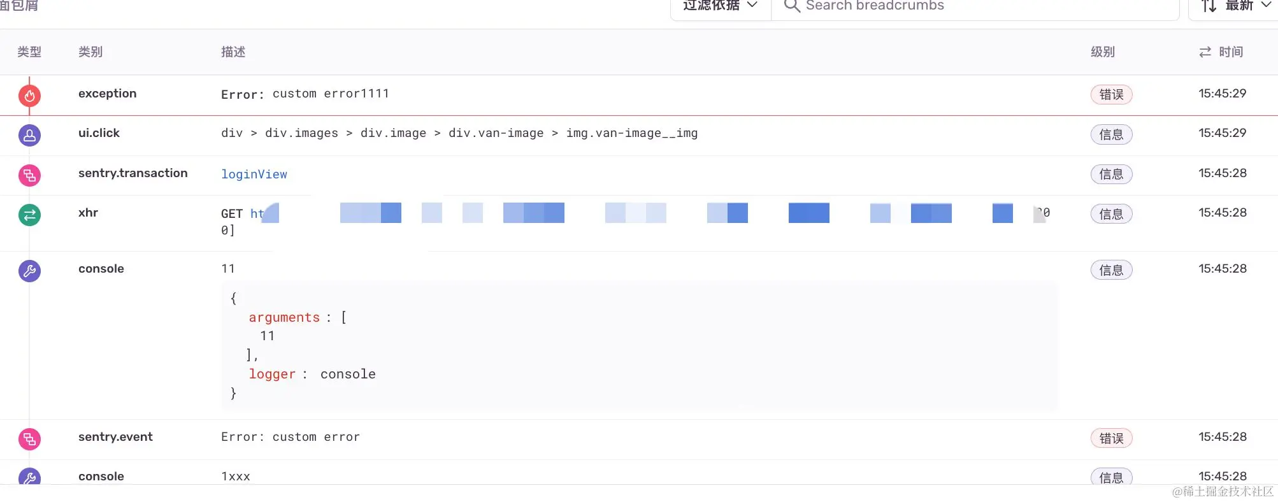The image size is (1278, 502).
Task: Click the 时间 column header label
Action: pyautogui.click(x=1231, y=52)
